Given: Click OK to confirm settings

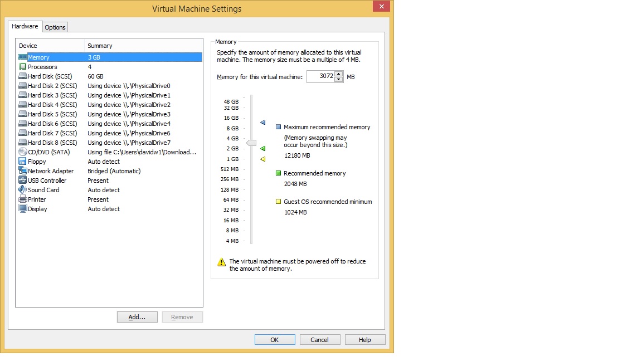Looking at the screenshot, I should pyautogui.click(x=275, y=340).
